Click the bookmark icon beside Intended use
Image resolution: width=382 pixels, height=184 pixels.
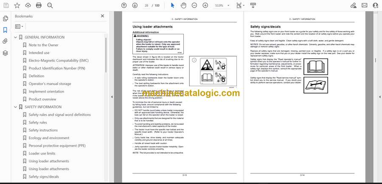pos(24,53)
